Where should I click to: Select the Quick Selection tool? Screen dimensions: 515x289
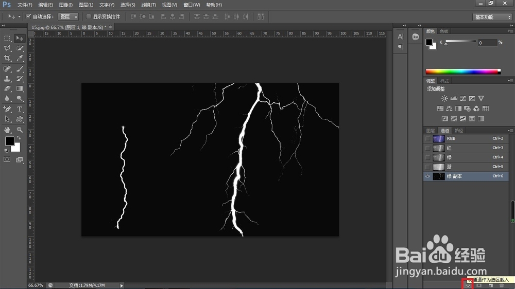(20, 48)
